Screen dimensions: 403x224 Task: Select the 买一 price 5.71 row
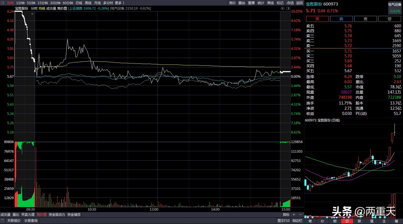click(353, 51)
